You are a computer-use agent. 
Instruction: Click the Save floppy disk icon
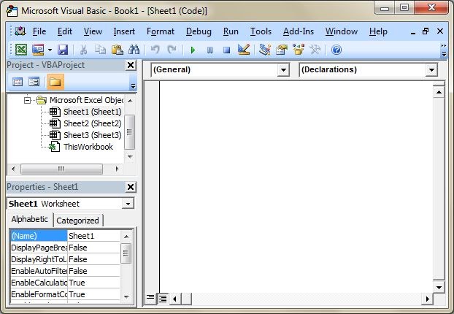pyautogui.click(x=63, y=50)
